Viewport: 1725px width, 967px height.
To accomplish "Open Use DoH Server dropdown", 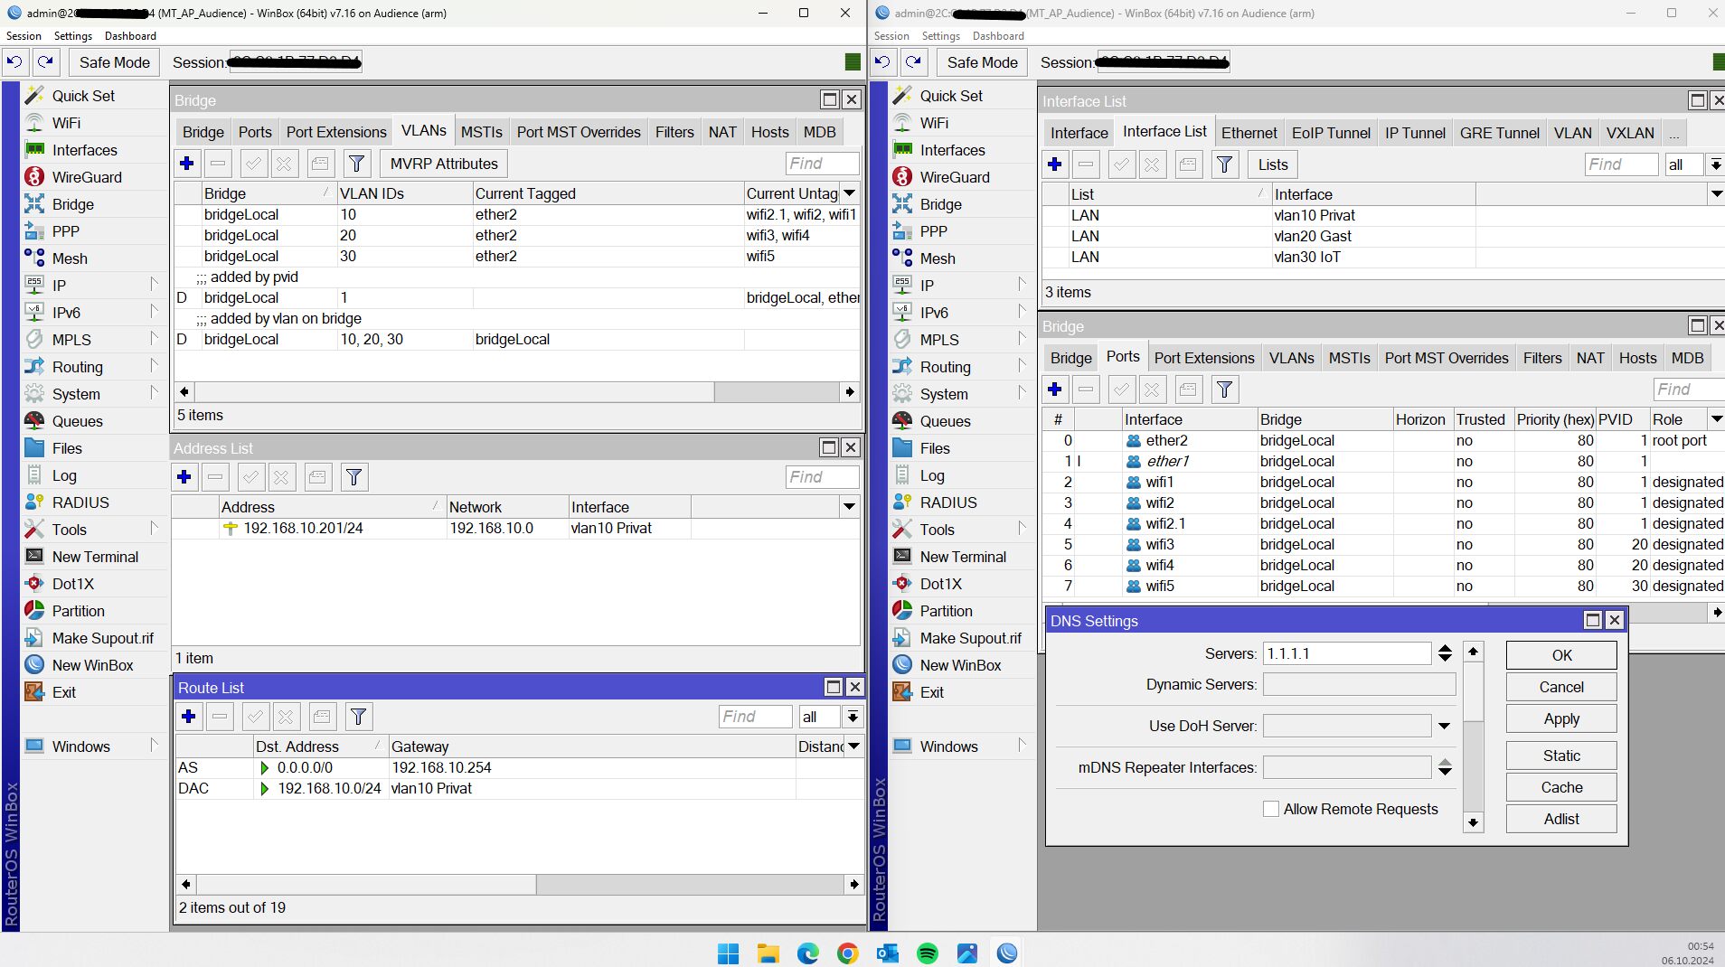I will point(1444,726).
